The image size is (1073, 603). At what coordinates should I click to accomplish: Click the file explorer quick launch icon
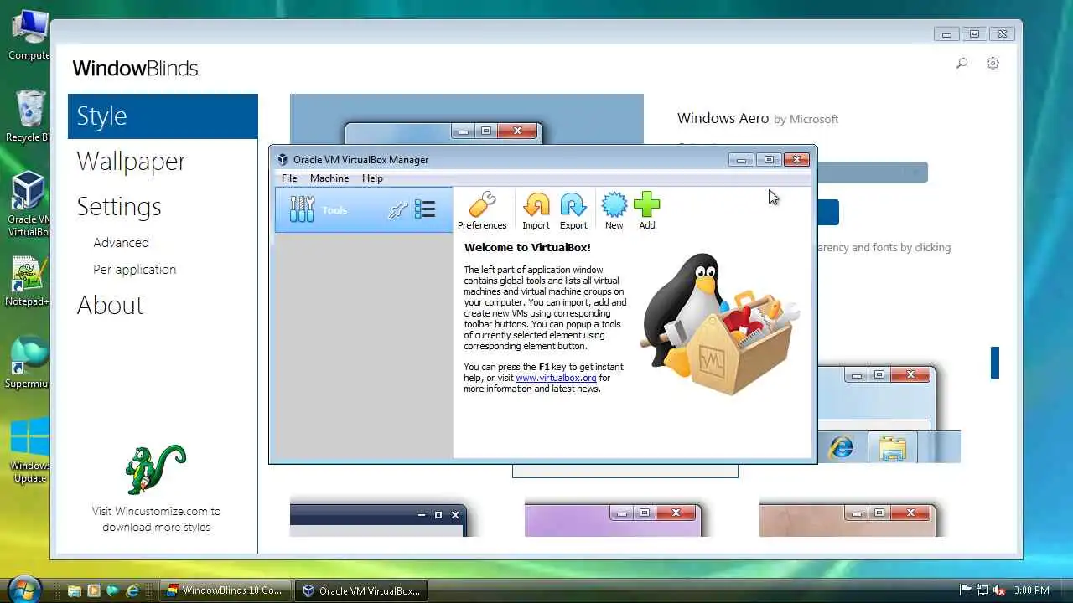tap(75, 590)
